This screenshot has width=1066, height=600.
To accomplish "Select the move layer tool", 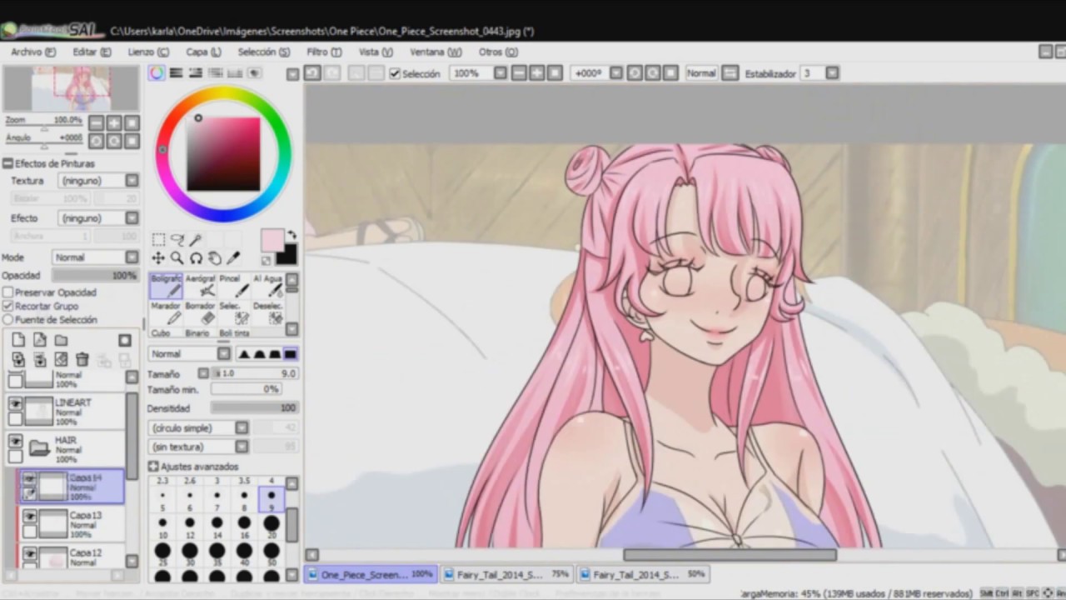I will 158,258.
